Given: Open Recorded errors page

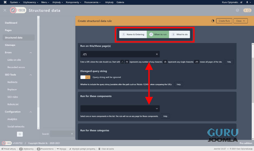Looking at the screenshot, I should tap(16, 67).
